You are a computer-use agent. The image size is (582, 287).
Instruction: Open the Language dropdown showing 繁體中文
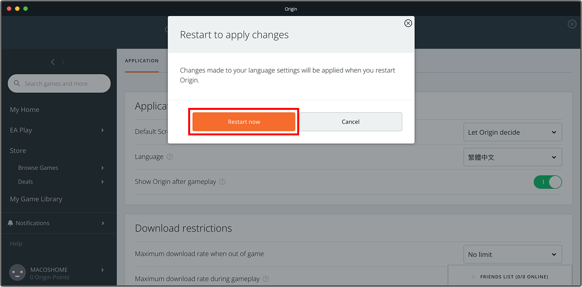tap(513, 157)
